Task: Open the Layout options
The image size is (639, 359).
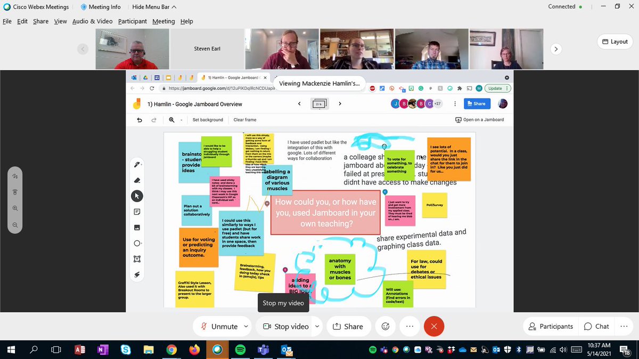Action: (x=615, y=41)
